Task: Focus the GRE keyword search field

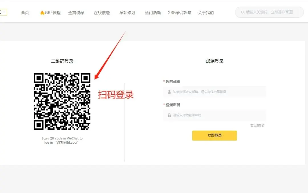Action: [x=269, y=12]
